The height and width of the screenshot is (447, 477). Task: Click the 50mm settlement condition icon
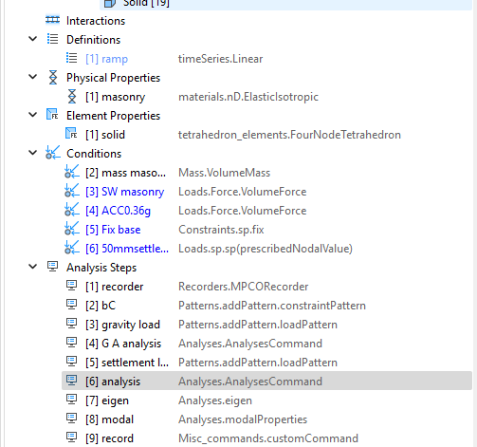72,248
